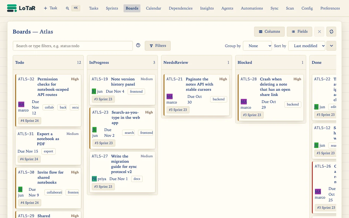Click jun's JU avatar on ATLS-19
Viewport: 349px width, 218px height.
(x=94, y=91)
